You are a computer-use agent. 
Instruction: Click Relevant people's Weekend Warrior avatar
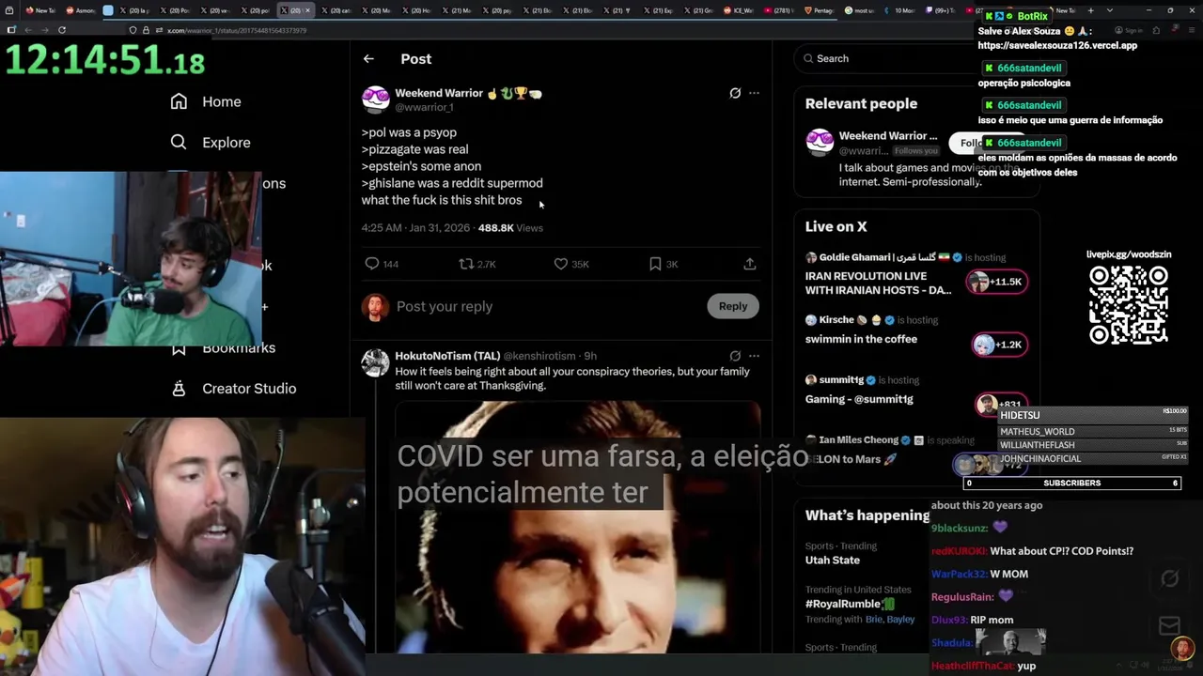[820, 143]
